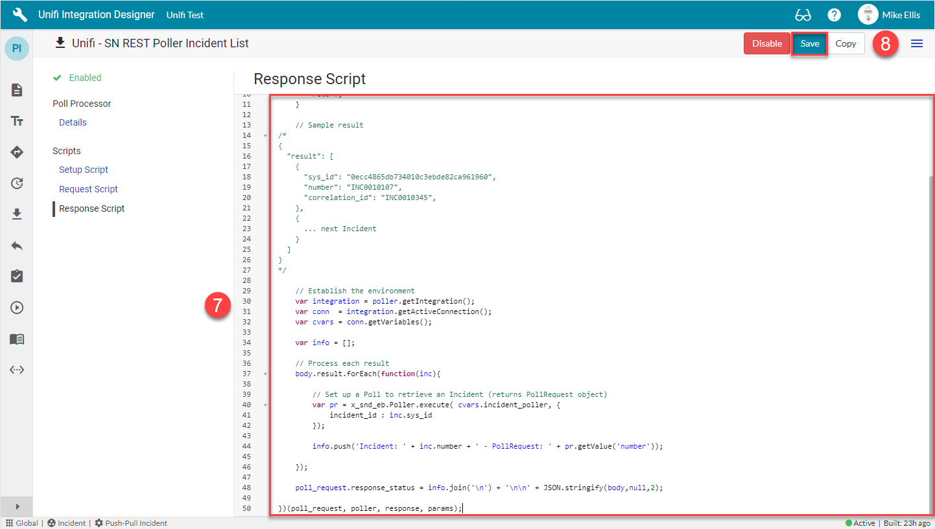Select the code snippet </> icon in the sidebar

point(16,370)
